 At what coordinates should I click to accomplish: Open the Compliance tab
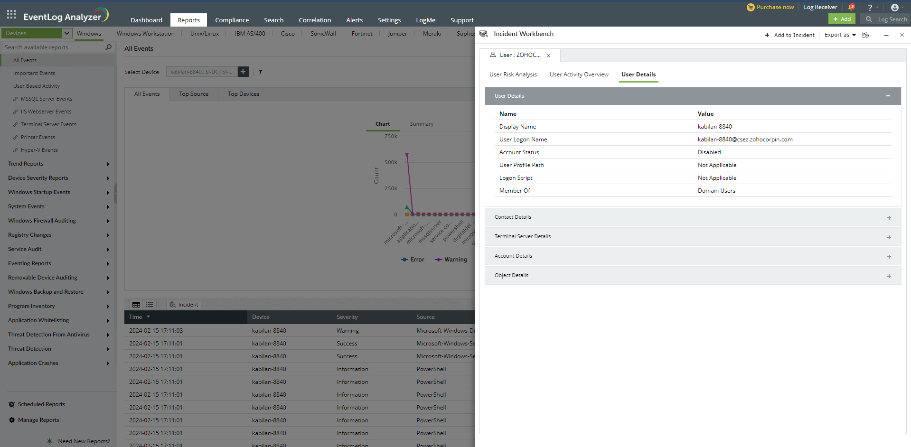(x=232, y=20)
